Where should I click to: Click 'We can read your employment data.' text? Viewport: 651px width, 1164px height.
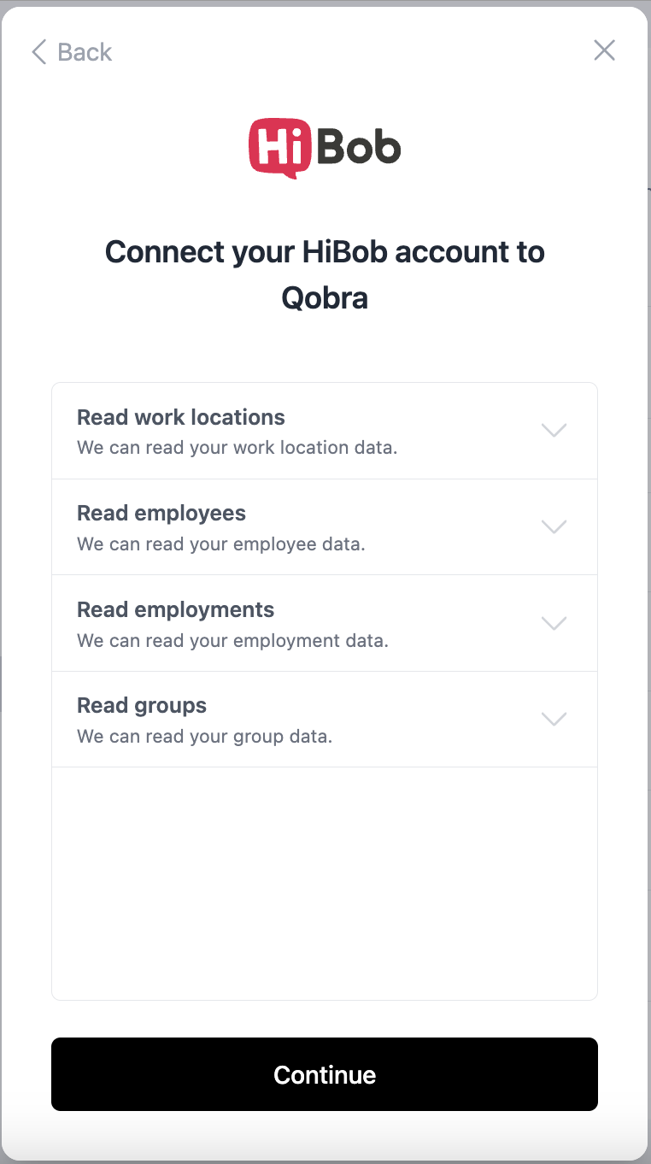point(232,640)
